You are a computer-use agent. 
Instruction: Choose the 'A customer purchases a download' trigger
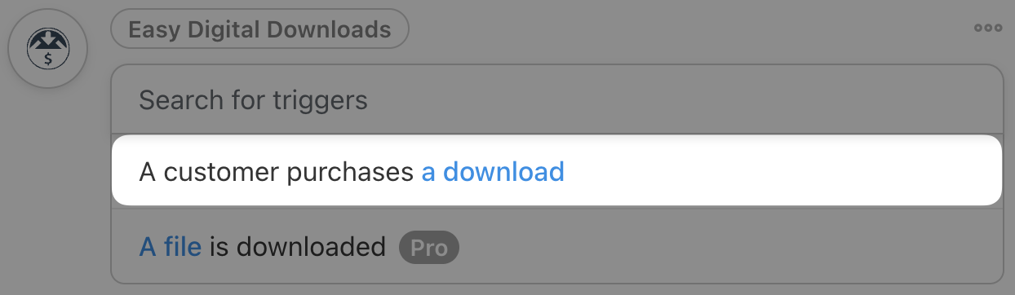coord(556,171)
